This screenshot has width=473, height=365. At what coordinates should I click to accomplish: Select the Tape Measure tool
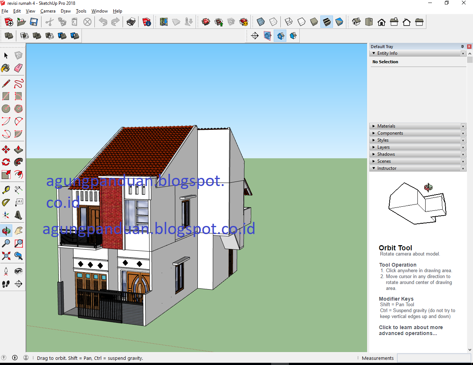6,189
